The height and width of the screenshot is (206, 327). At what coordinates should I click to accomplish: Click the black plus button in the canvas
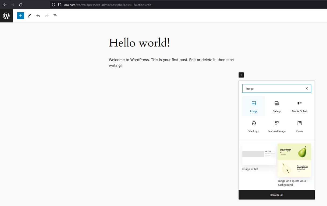tap(241, 75)
